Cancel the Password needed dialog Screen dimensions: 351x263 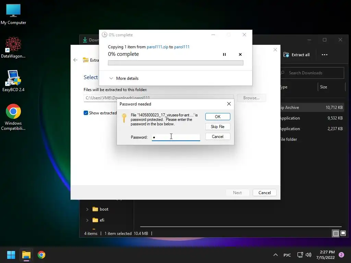(218, 136)
